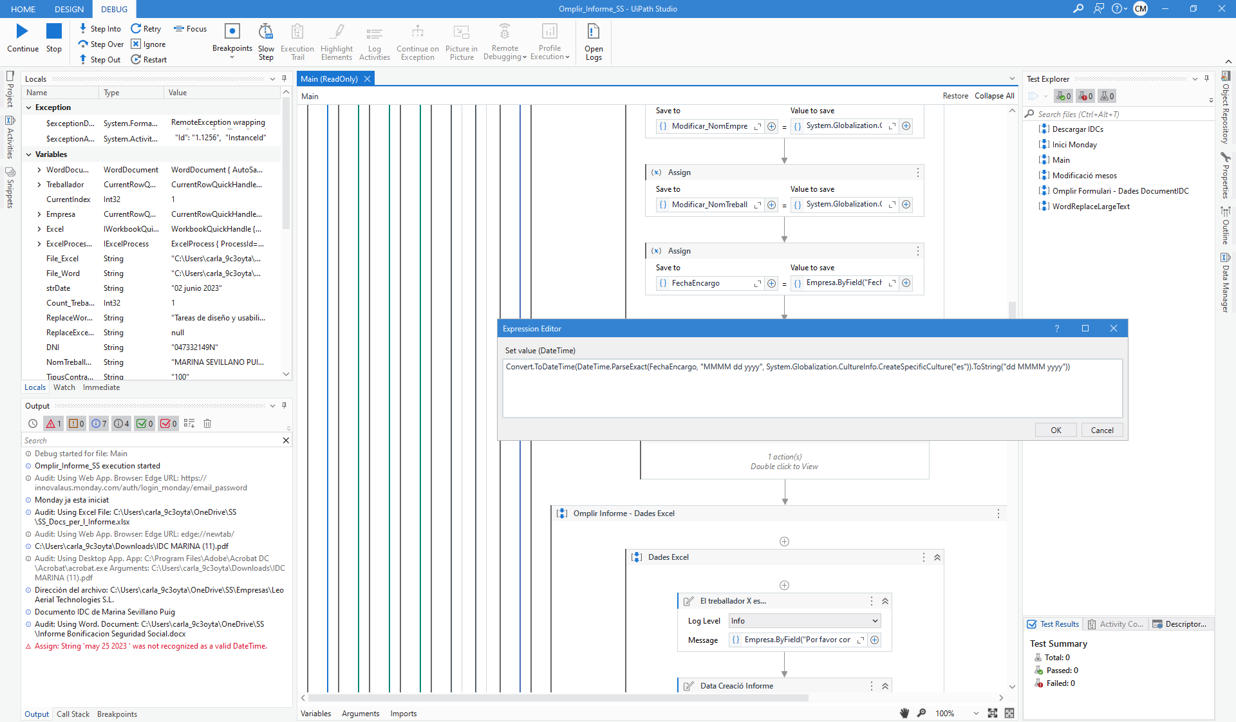Screen dimensions: 1236x722
Task: Open the Call Stack tab
Action: [73, 714]
